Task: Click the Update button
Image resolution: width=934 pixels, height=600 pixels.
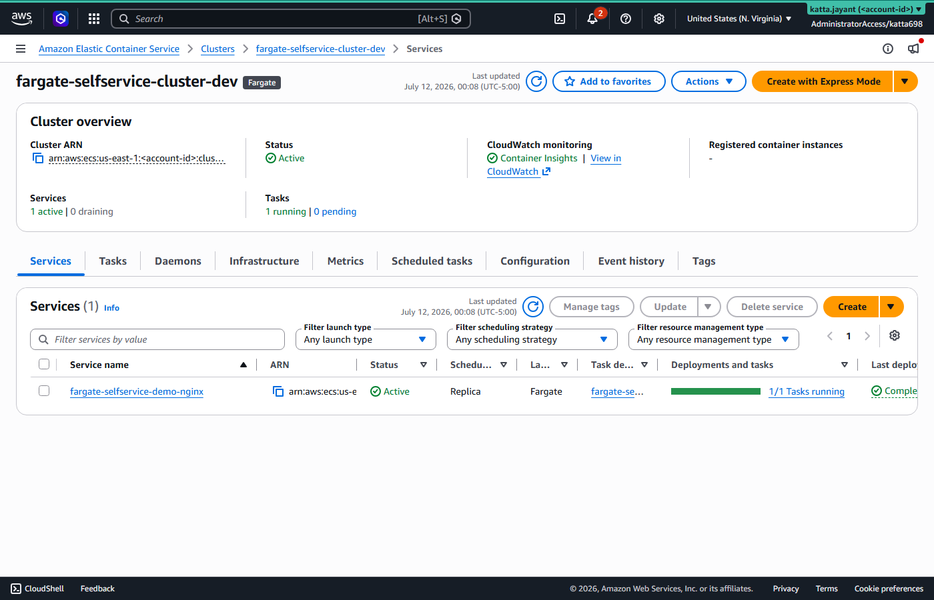Action: coord(670,307)
